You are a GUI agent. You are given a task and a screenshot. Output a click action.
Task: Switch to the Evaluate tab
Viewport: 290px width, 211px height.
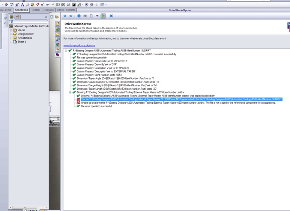tap(49, 10)
